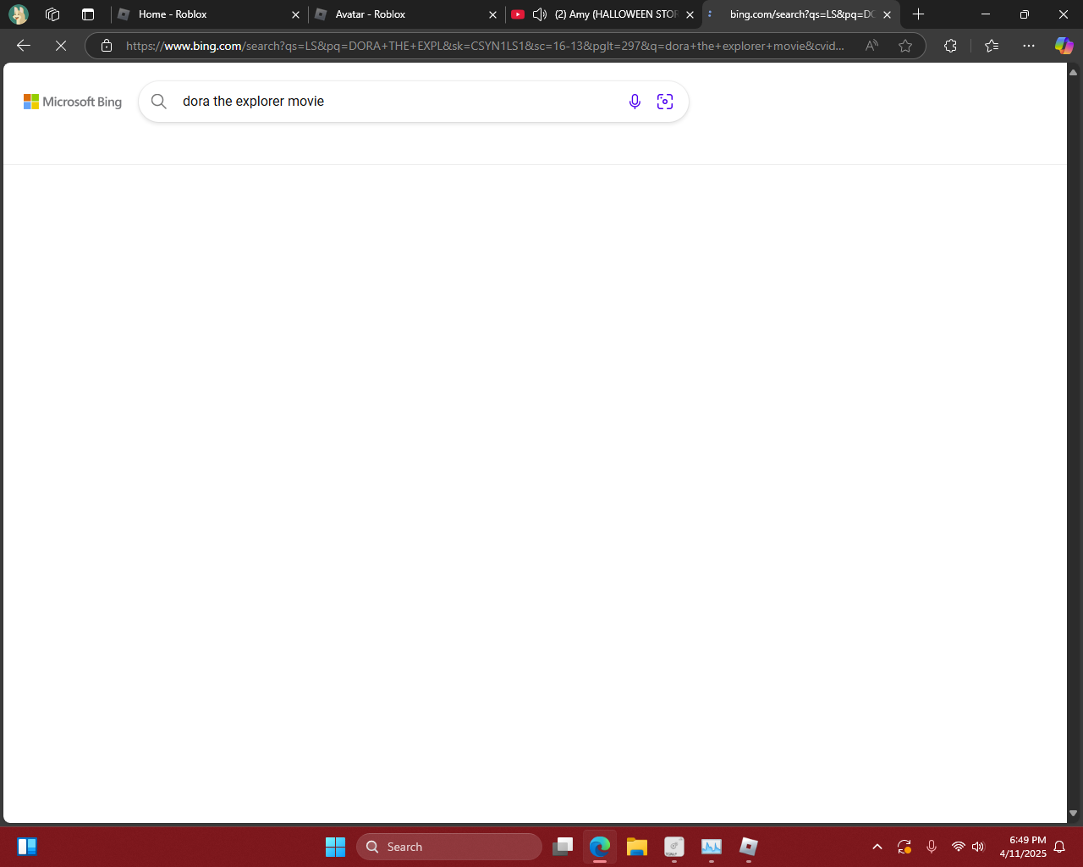The height and width of the screenshot is (867, 1083).
Task: Open File Explorer from the taskbar
Action: (637, 847)
